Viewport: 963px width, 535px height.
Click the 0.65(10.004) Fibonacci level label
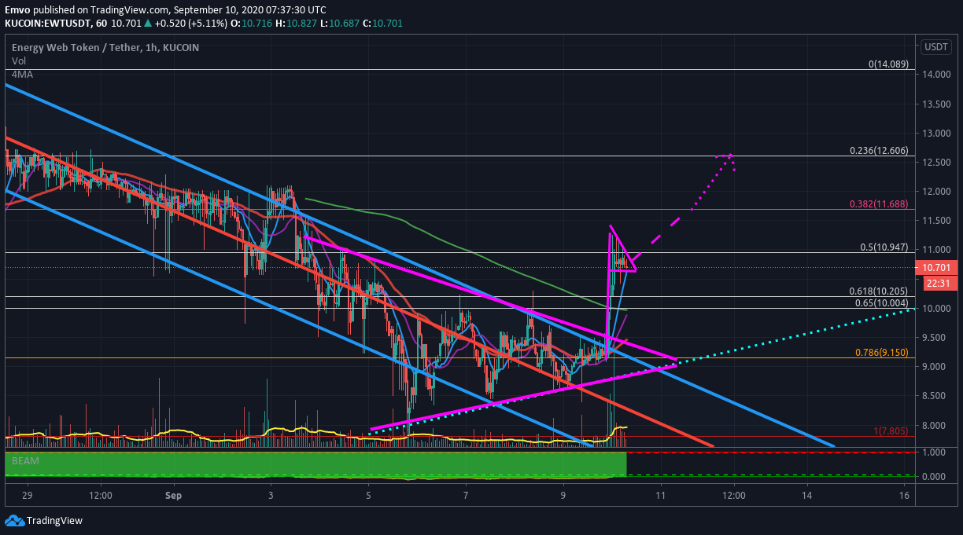click(882, 302)
